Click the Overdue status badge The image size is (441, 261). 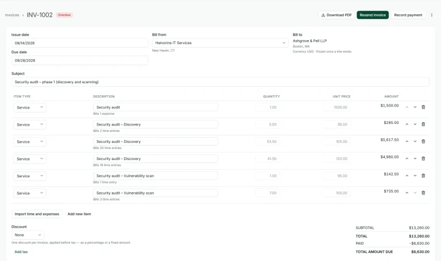64,15
